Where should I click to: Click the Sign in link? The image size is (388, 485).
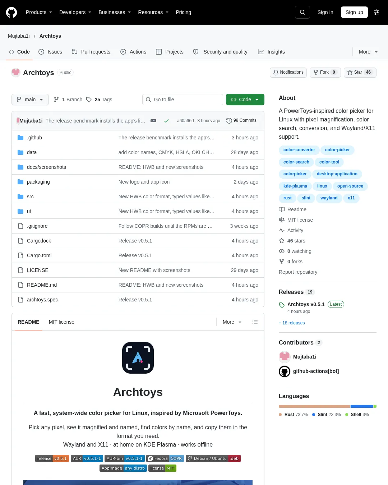(x=325, y=12)
